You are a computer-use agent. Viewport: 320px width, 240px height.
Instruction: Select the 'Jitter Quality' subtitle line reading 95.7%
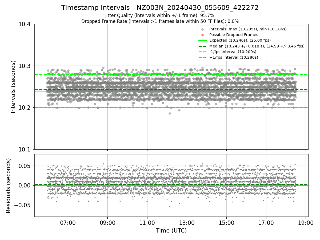click(160, 16)
